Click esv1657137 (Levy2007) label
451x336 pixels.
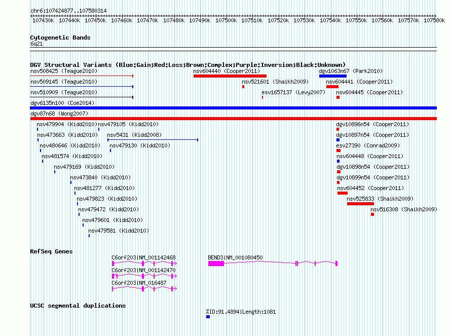(x=293, y=92)
